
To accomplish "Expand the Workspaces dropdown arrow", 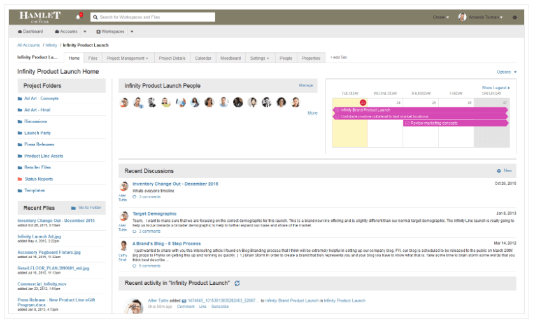I will pos(132,32).
